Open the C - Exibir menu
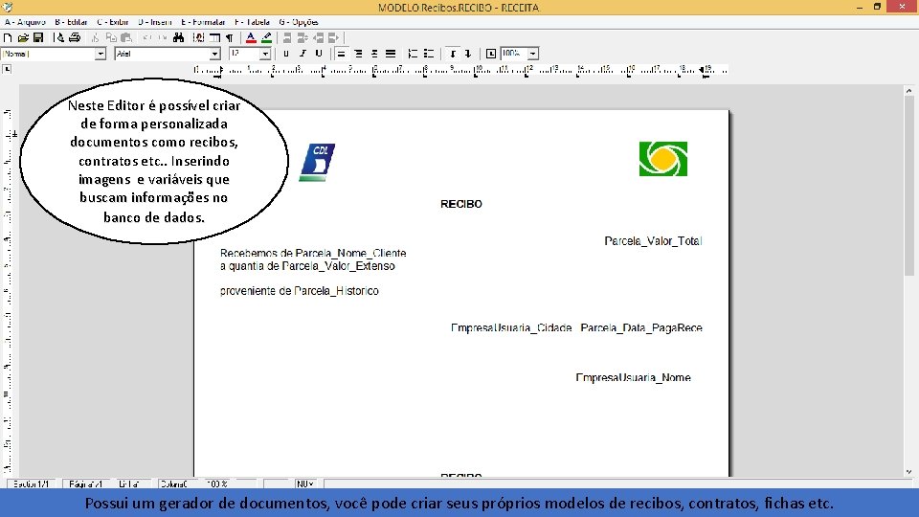919x517 pixels. click(113, 22)
